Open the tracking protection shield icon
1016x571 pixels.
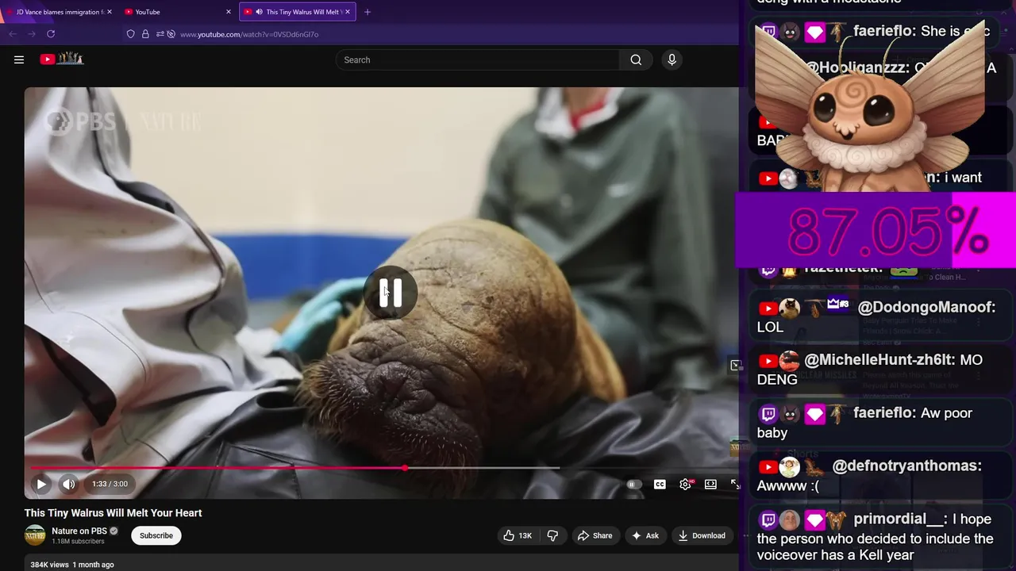click(131, 34)
